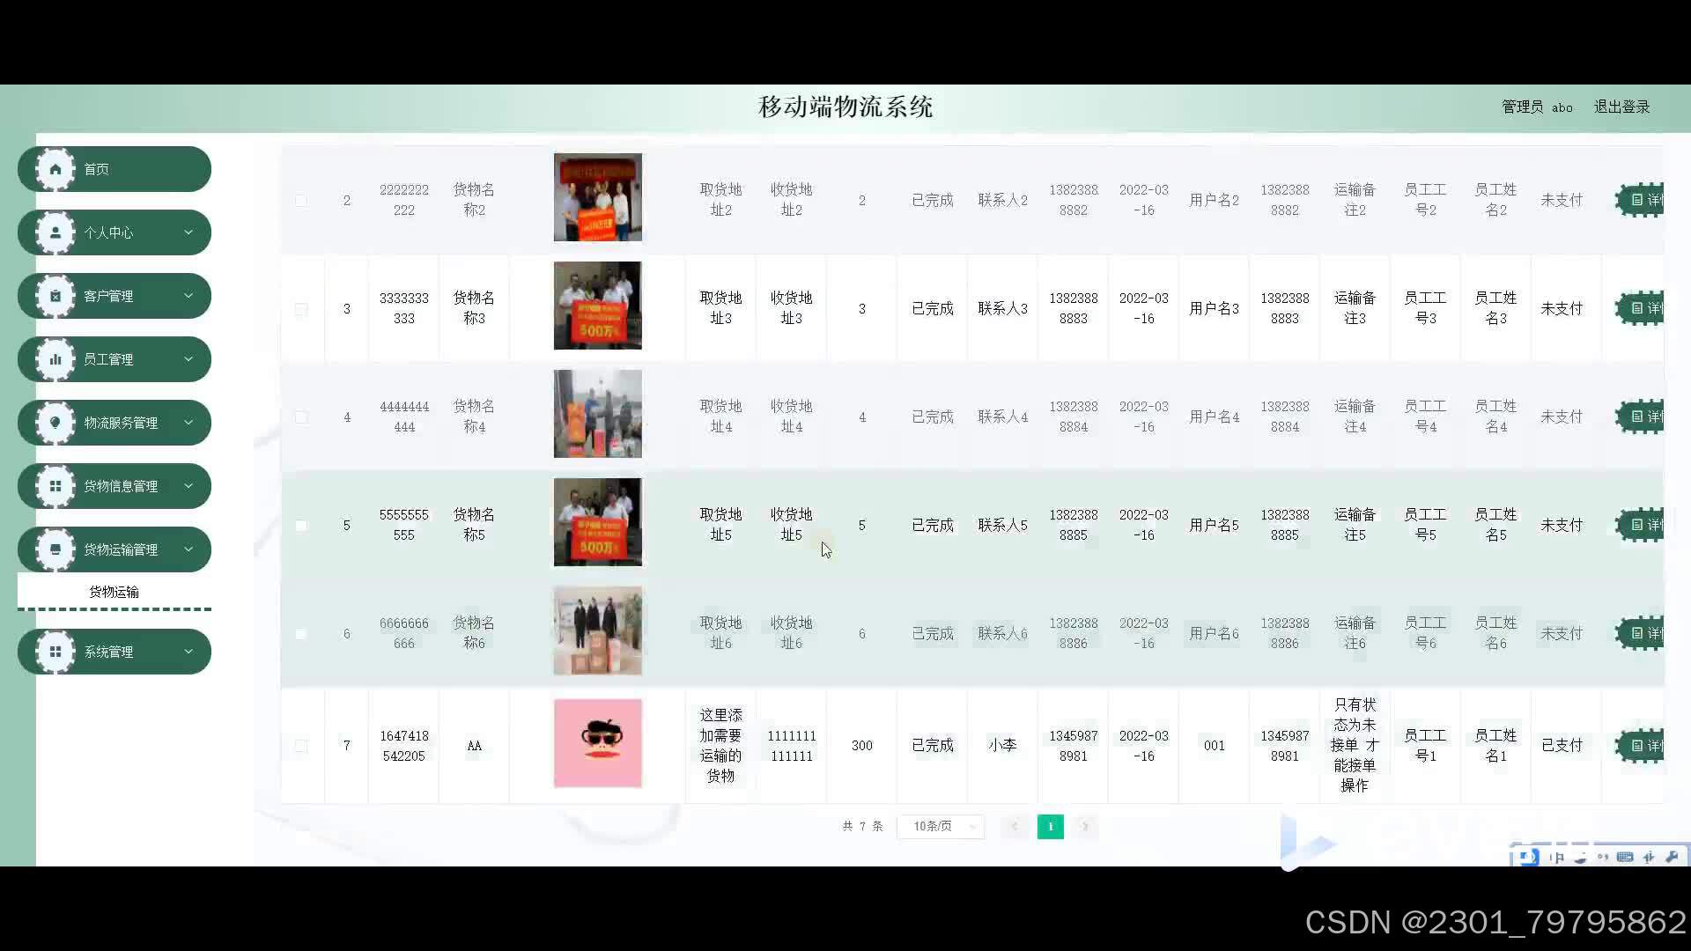Click the 货物运输管理 sidebar icon
Image resolution: width=1691 pixels, height=951 pixels.
(55, 549)
